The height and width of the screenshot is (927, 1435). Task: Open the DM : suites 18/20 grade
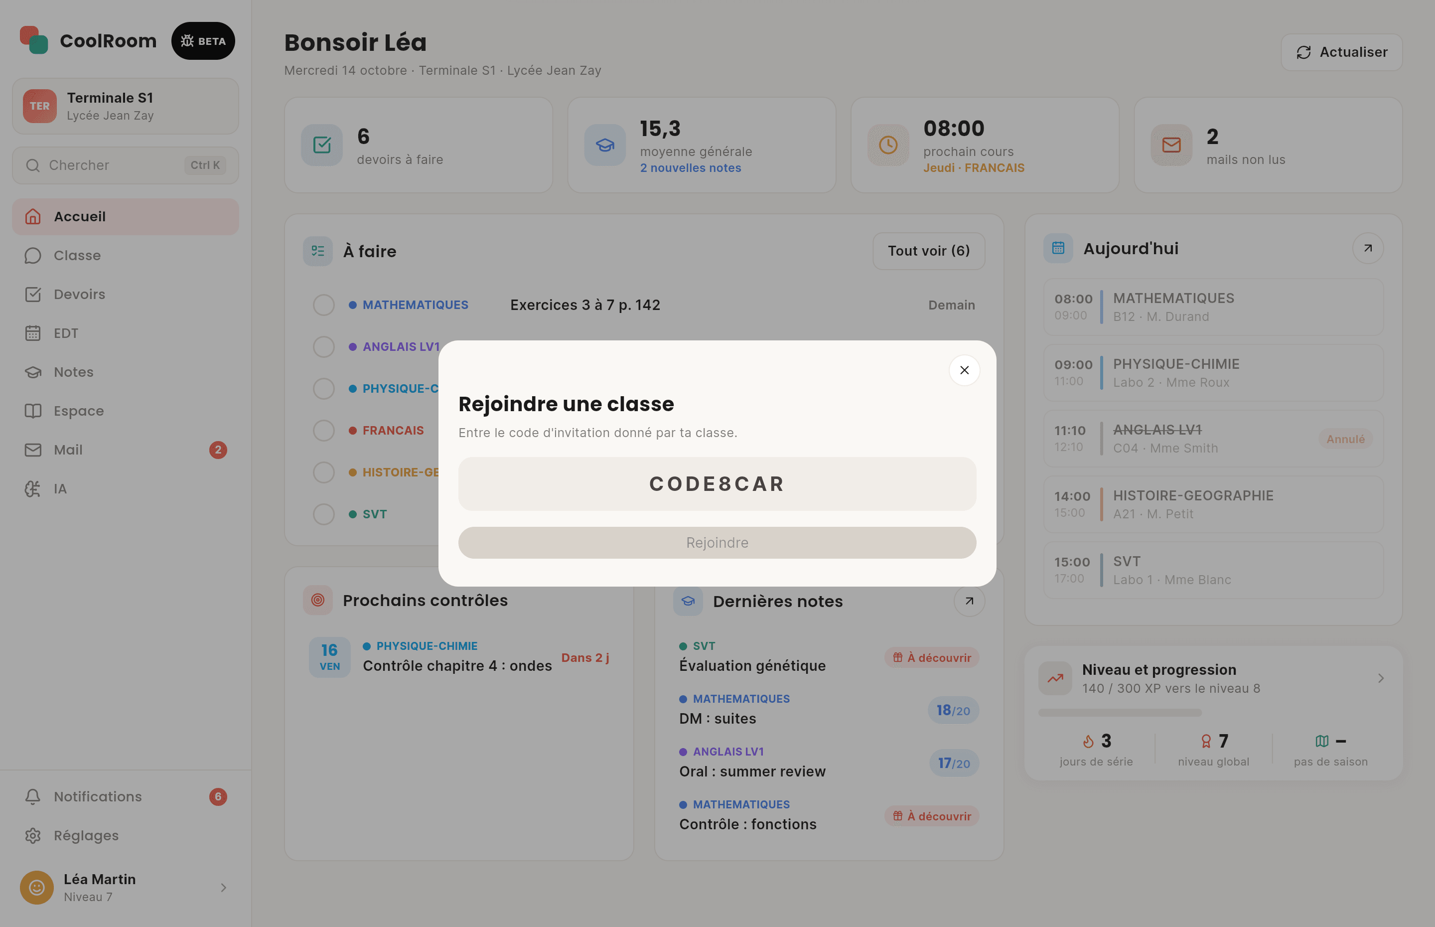point(953,711)
